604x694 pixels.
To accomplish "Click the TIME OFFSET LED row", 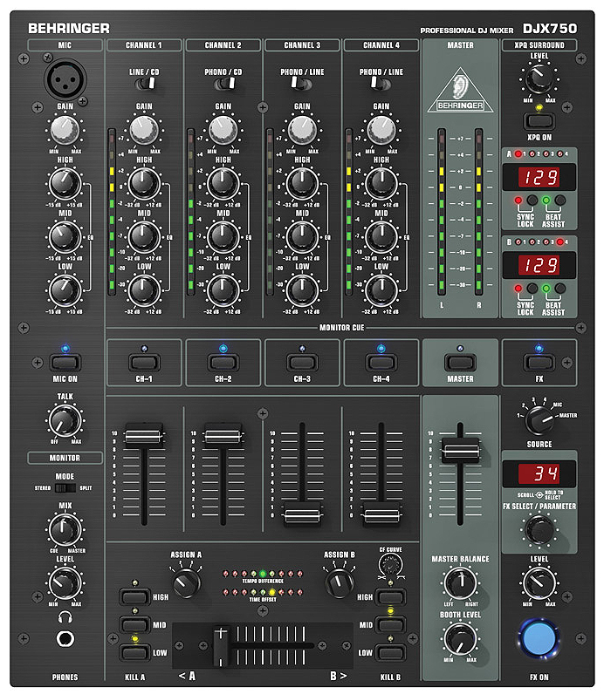I will (x=263, y=592).
